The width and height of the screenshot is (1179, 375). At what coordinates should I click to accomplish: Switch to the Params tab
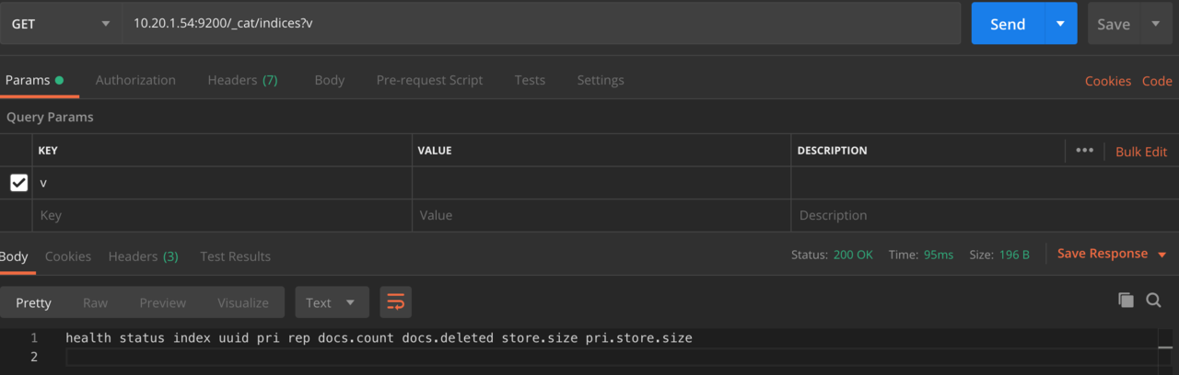(34, 80)
